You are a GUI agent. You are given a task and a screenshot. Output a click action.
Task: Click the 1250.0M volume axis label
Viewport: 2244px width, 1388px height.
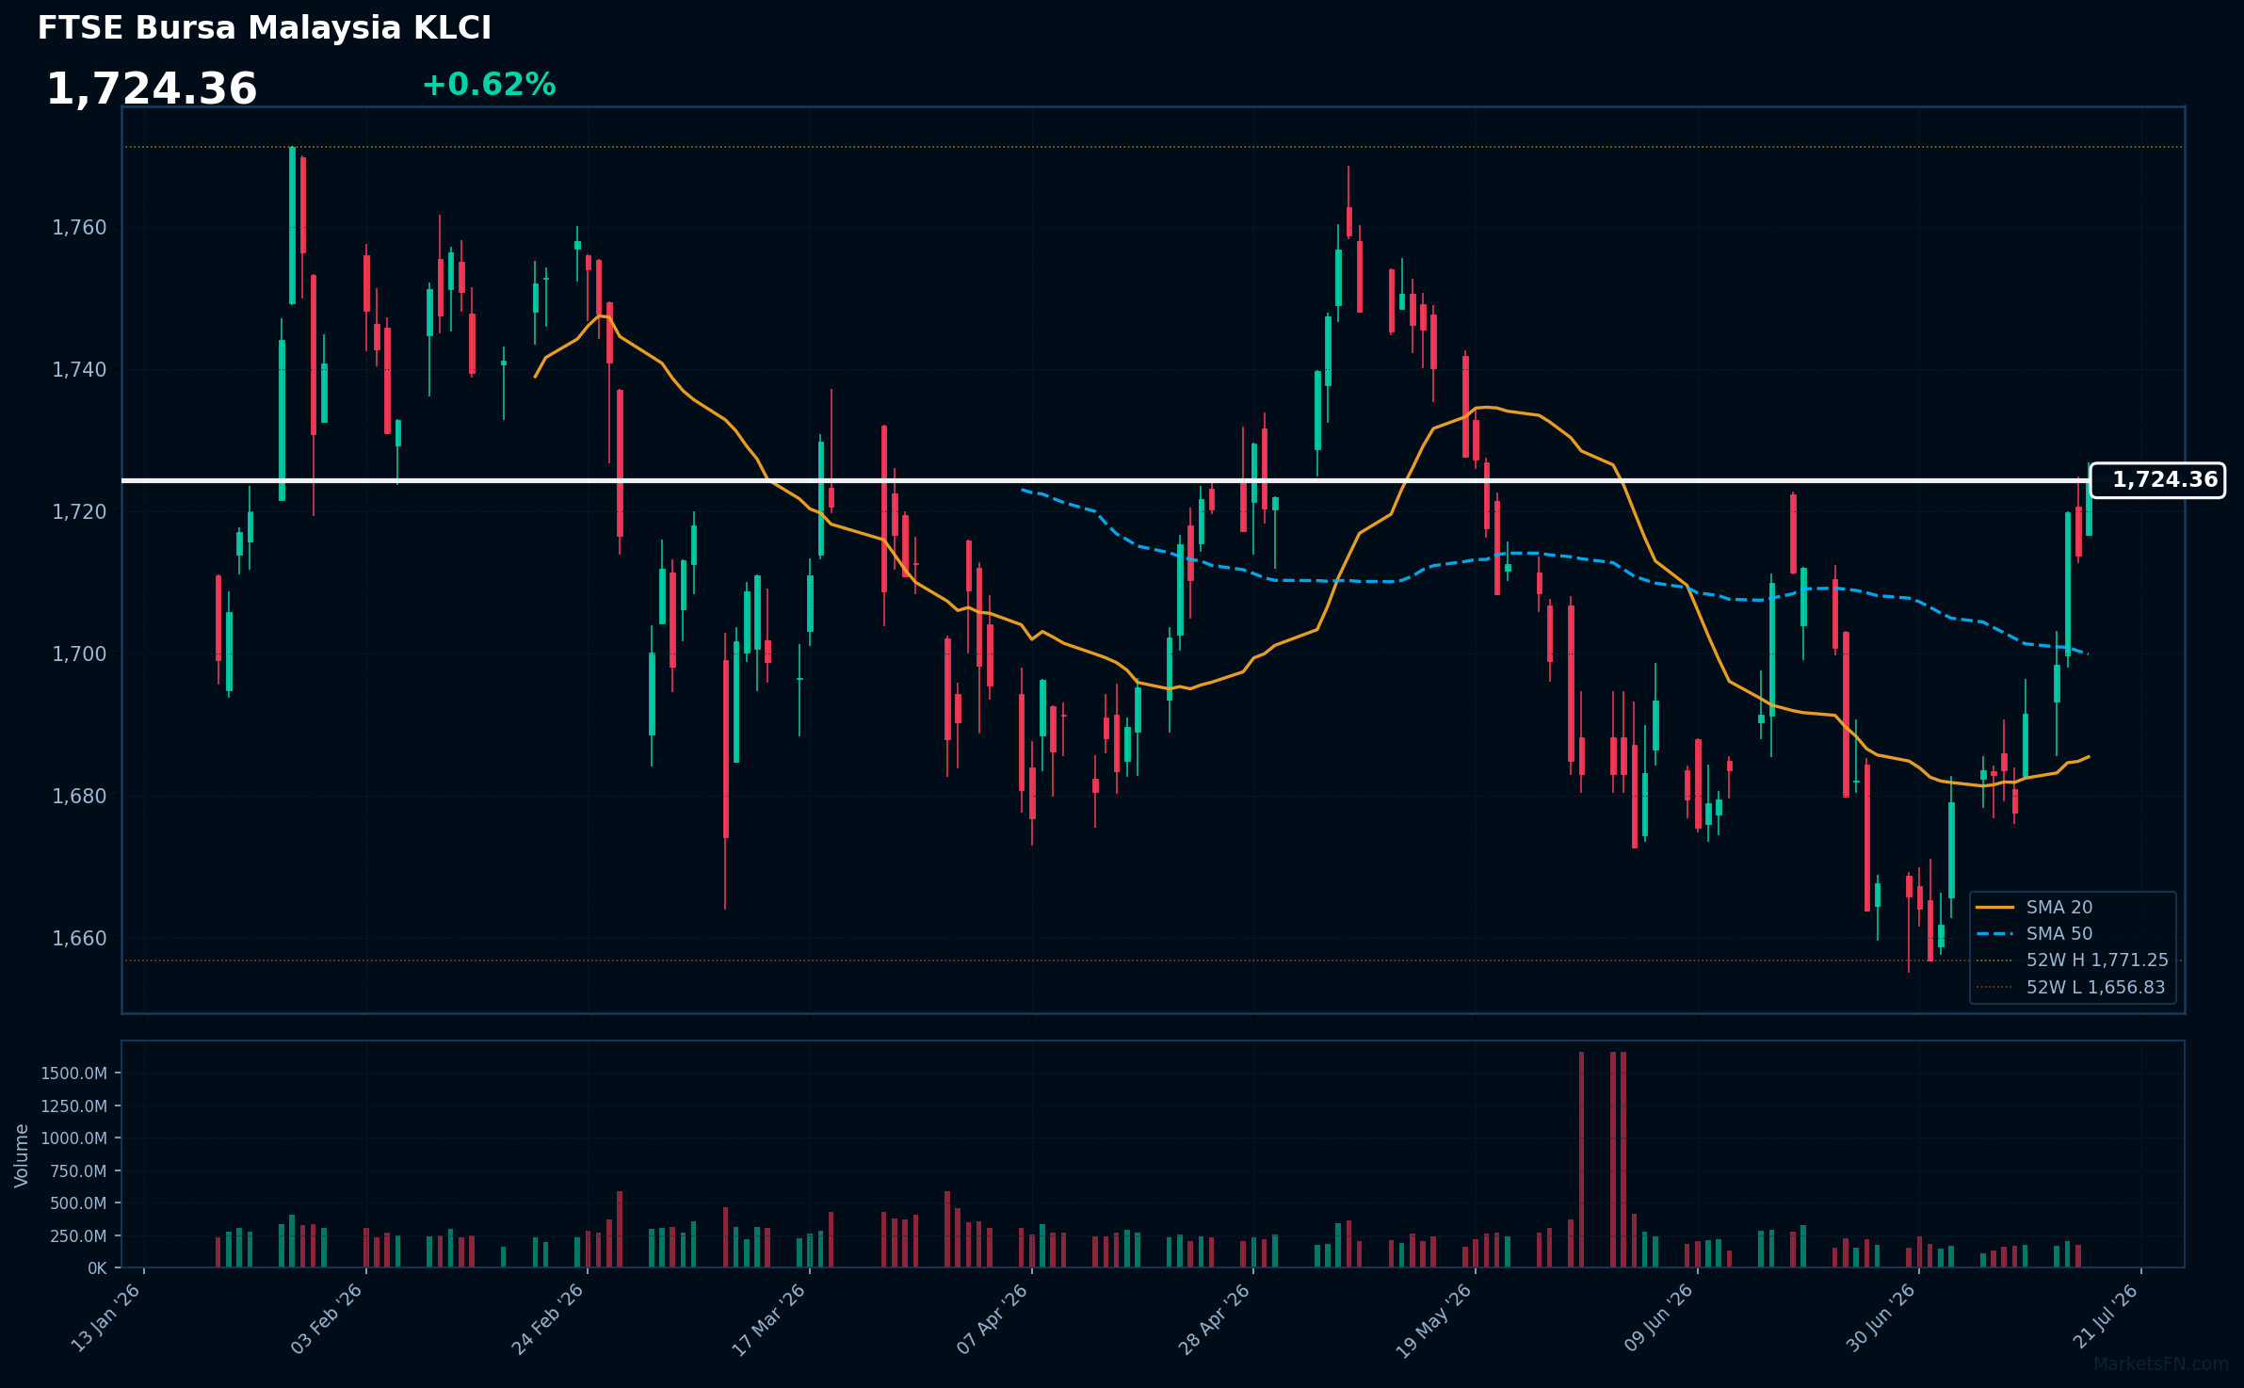(x=73, y=1106)
